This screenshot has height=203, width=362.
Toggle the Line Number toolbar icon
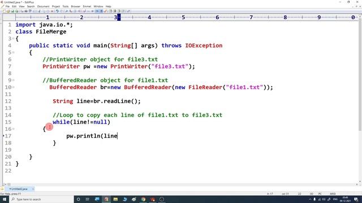pos(101,11)
